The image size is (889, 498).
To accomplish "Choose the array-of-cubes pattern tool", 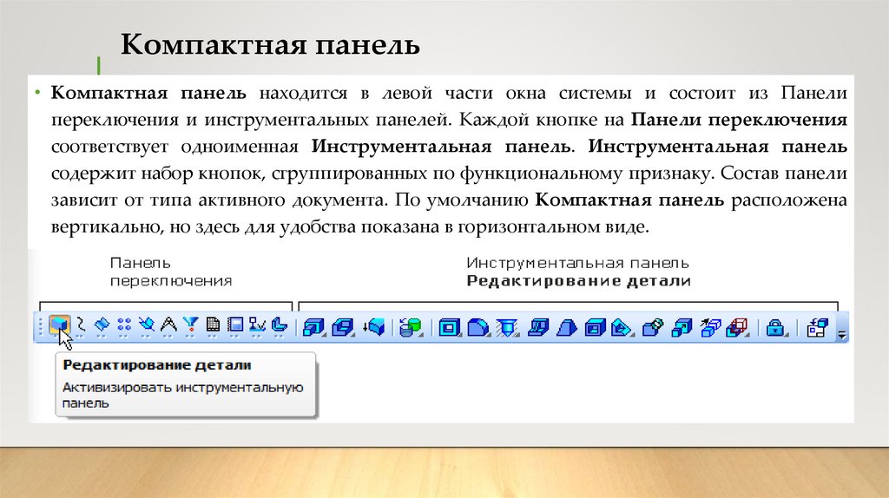I will (710, 327).
